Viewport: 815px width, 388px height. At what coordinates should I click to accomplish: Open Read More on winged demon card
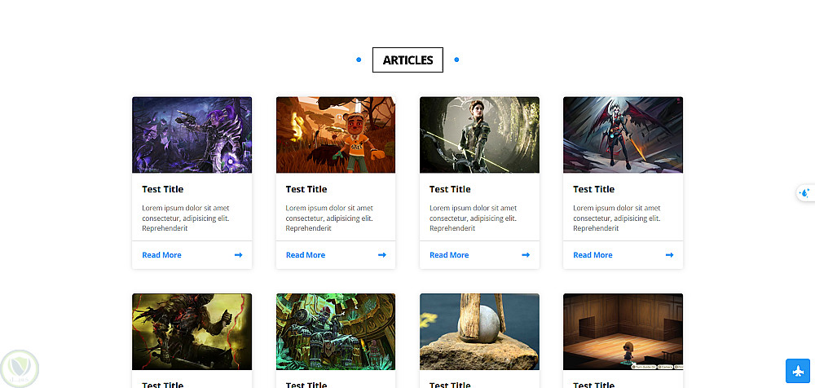[x=593, y=255]
